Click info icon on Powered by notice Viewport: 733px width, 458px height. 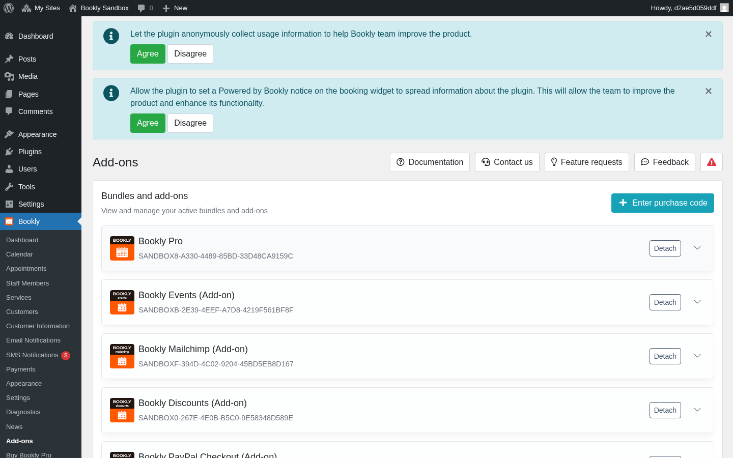[x=111, y=93]
